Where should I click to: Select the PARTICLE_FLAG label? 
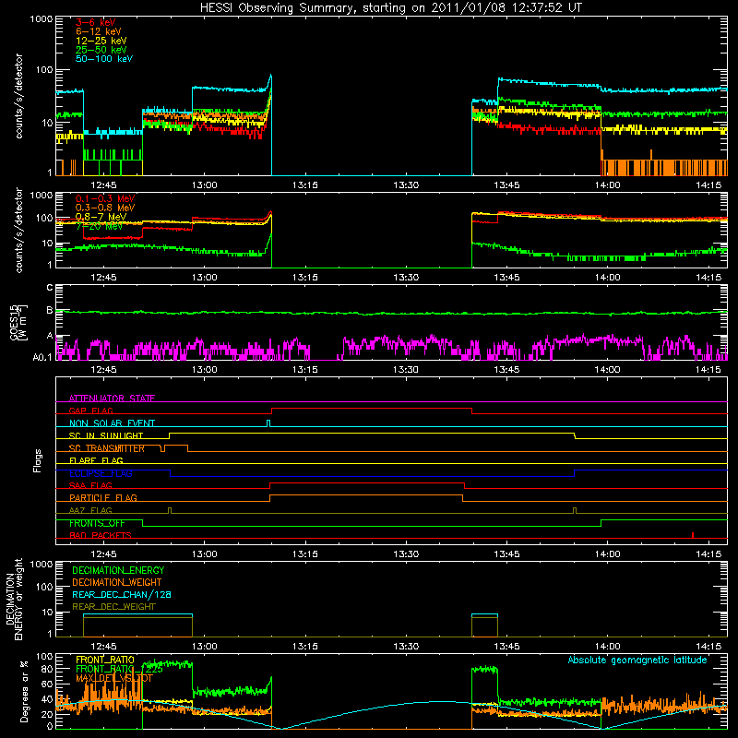(103, 498)
